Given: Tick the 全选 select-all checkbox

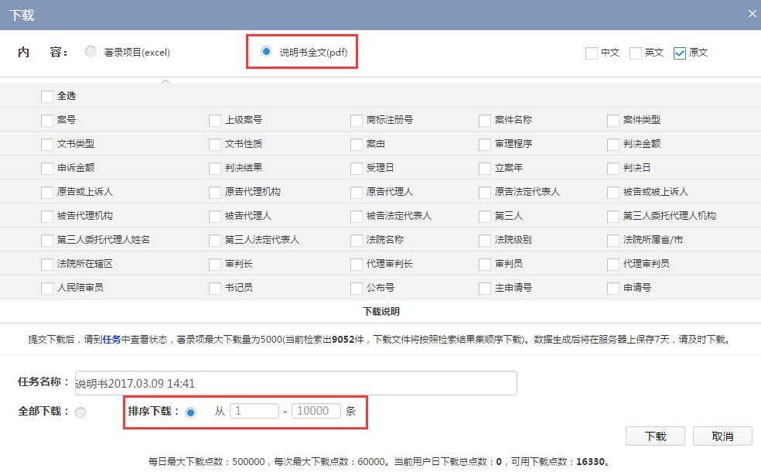Looking at the screenshot, I should click(x=47, y=96).
